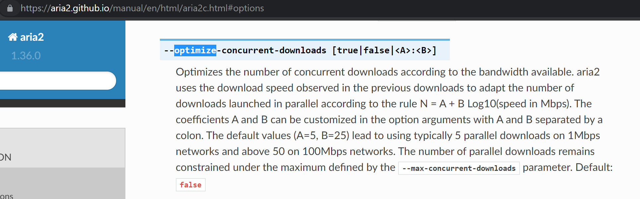Open the --max-concurrent-downloads reference link
This screenshot has height=199, width=640.
click(x=459, y=168)
